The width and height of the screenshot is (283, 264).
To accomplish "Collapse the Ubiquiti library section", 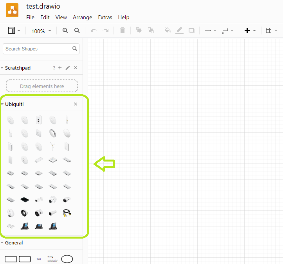I will (2, 104).
